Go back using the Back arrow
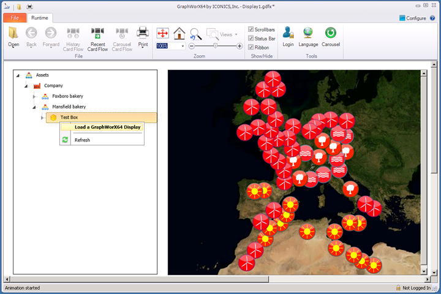The height and width of the screenshot is (294, 441). tap(31, 33)
